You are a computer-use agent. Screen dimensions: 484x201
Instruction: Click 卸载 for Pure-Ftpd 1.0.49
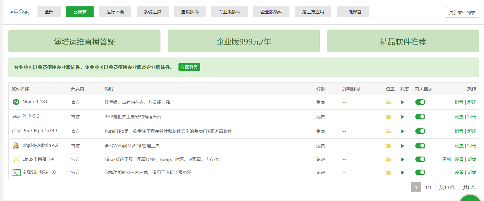tap(472, 131)
